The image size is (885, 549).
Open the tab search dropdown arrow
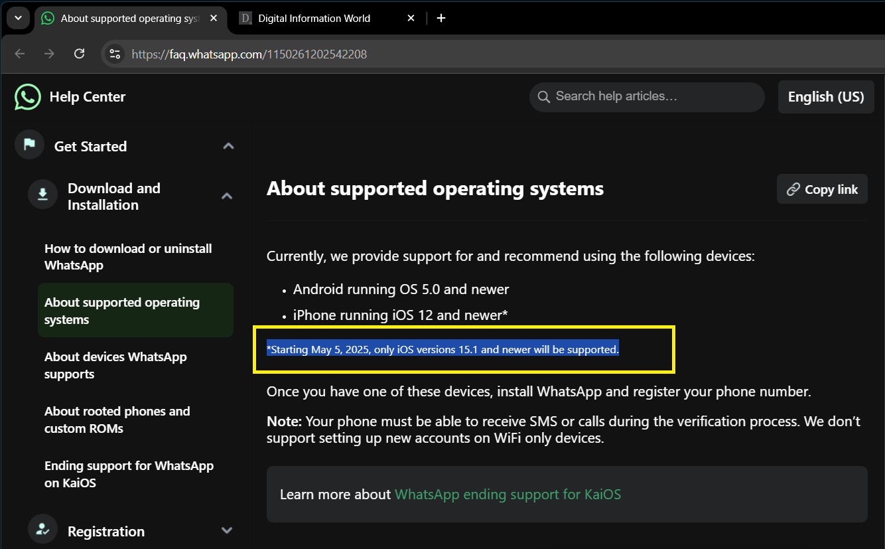tap(18, 19)
